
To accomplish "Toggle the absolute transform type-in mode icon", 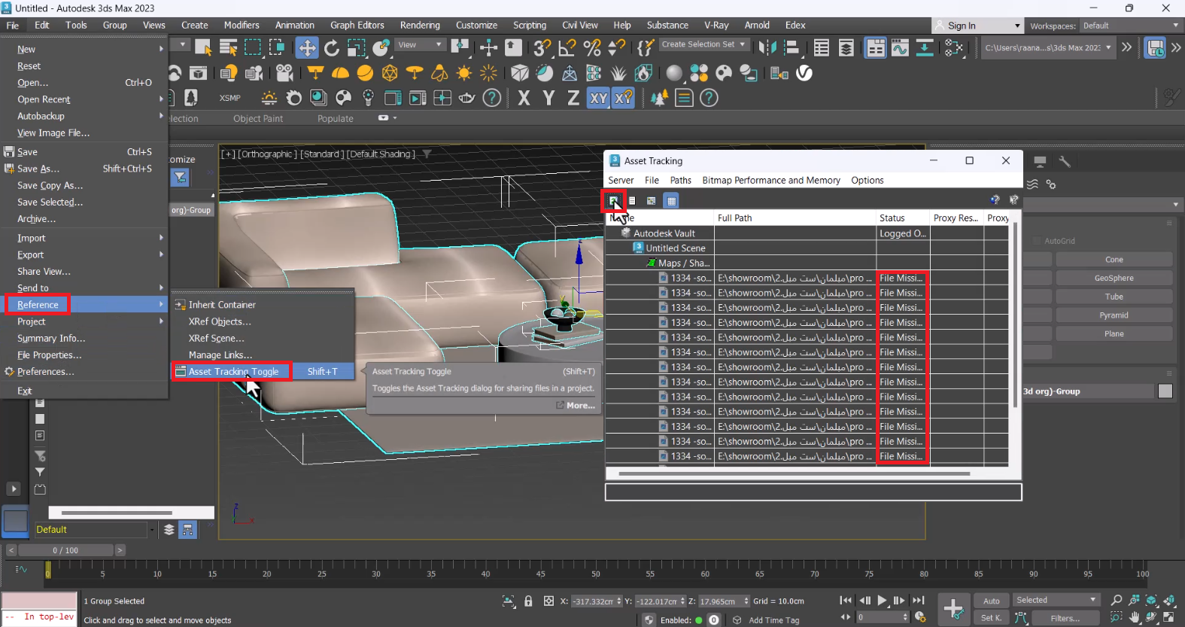I will pyautogui.click(x=548, y=601).
